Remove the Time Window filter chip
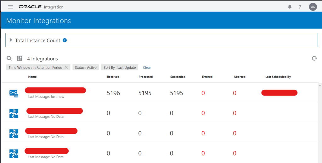This screenshot has height=163, width=322. pos(66,68)
